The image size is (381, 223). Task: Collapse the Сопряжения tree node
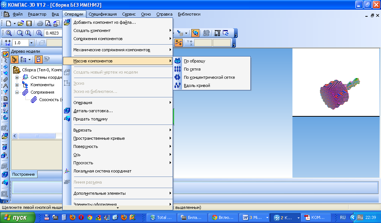click(x=17, y=92)
